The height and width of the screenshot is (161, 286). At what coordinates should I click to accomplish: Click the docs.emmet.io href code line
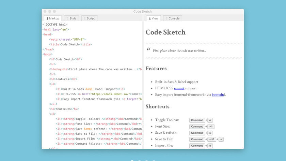(x=99, y=94)
